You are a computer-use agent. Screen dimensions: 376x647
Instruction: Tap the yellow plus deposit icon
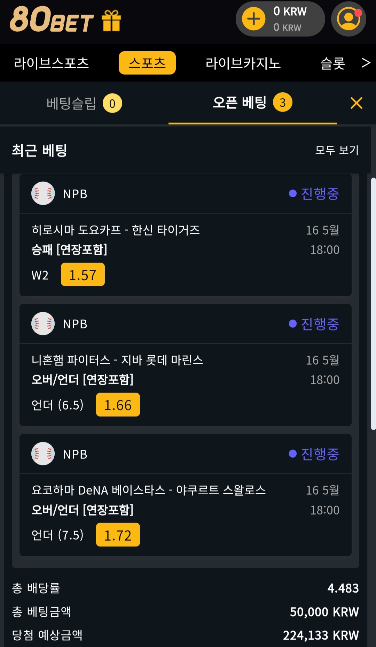[x=253, y=19]
